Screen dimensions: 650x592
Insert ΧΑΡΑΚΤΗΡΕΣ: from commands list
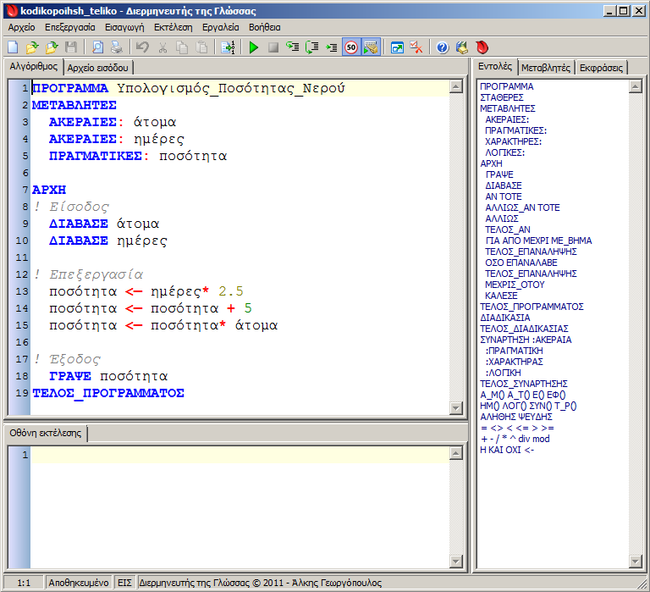[513, 141]
